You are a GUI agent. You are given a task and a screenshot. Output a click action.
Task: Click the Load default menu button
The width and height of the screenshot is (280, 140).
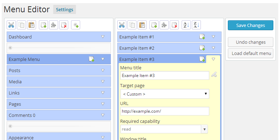tap(250, 53)
